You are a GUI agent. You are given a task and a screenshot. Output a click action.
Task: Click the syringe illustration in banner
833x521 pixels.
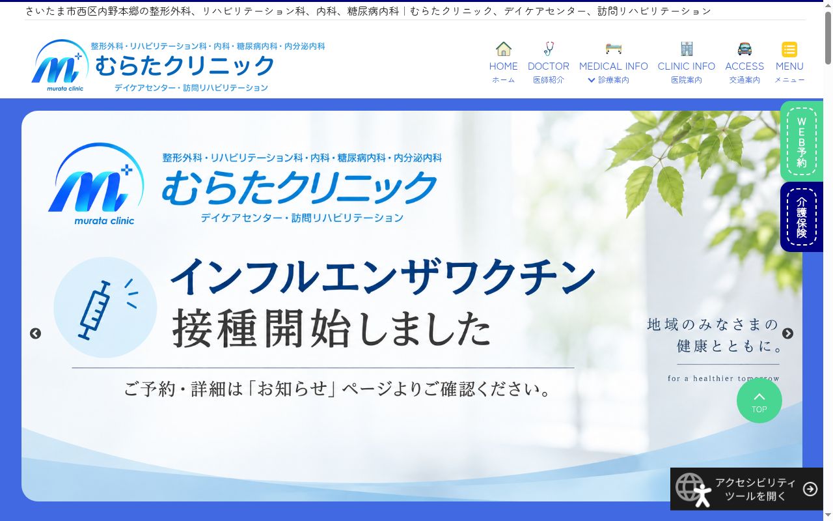(x=105, y=307)
